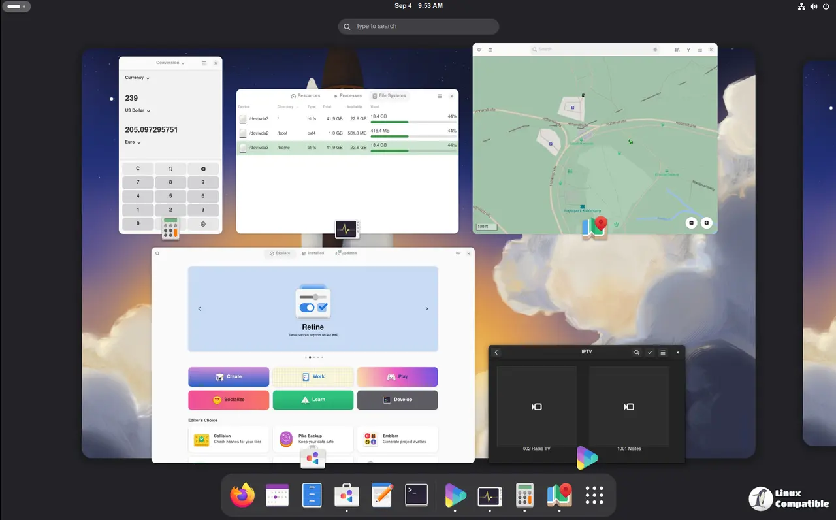This screenshot has width=836, height=520.
Task: Open the Text Editor dock icon
Action: [381, 495]
